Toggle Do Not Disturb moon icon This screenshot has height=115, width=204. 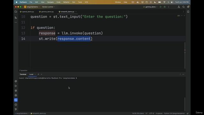tap(155, 2)
